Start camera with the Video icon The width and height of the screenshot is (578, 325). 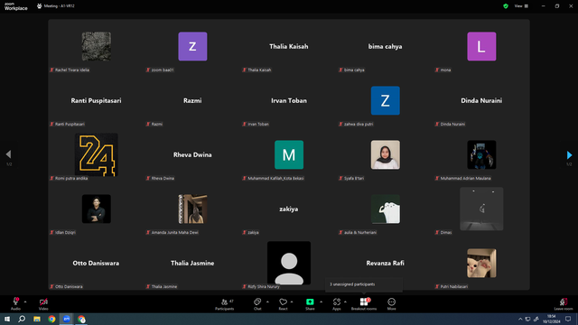[43, 302]
